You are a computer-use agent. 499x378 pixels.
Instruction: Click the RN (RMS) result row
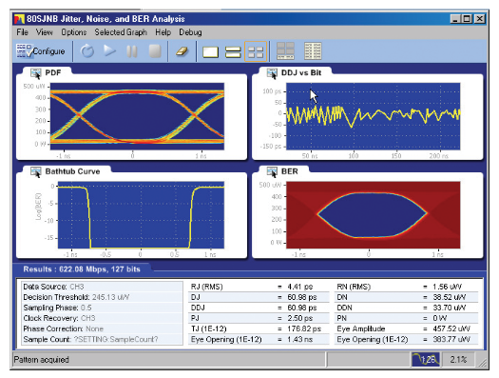click(407, 287)
